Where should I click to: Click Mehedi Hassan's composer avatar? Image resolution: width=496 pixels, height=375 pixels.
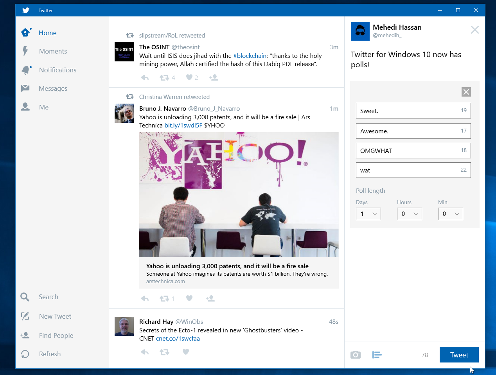pos(360,31)
